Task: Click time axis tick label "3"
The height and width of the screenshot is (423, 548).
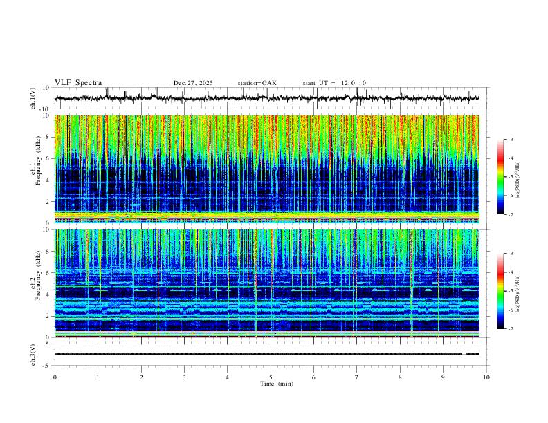Action: [x=184, y=377]
